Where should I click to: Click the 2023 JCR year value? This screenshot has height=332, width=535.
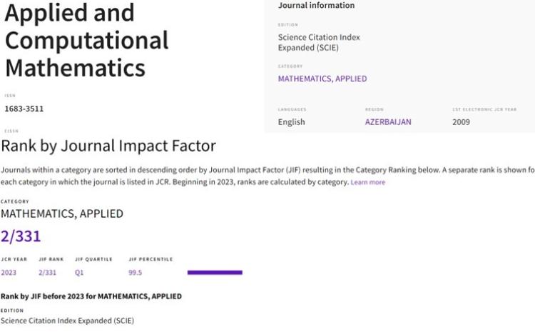9,272
